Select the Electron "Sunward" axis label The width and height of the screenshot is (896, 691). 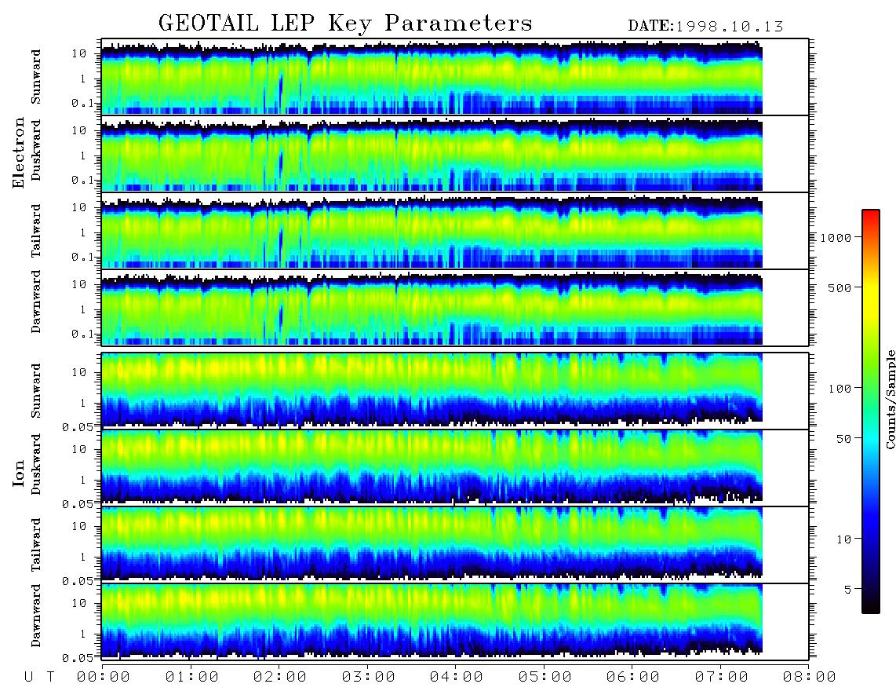(x=36, y=77)
